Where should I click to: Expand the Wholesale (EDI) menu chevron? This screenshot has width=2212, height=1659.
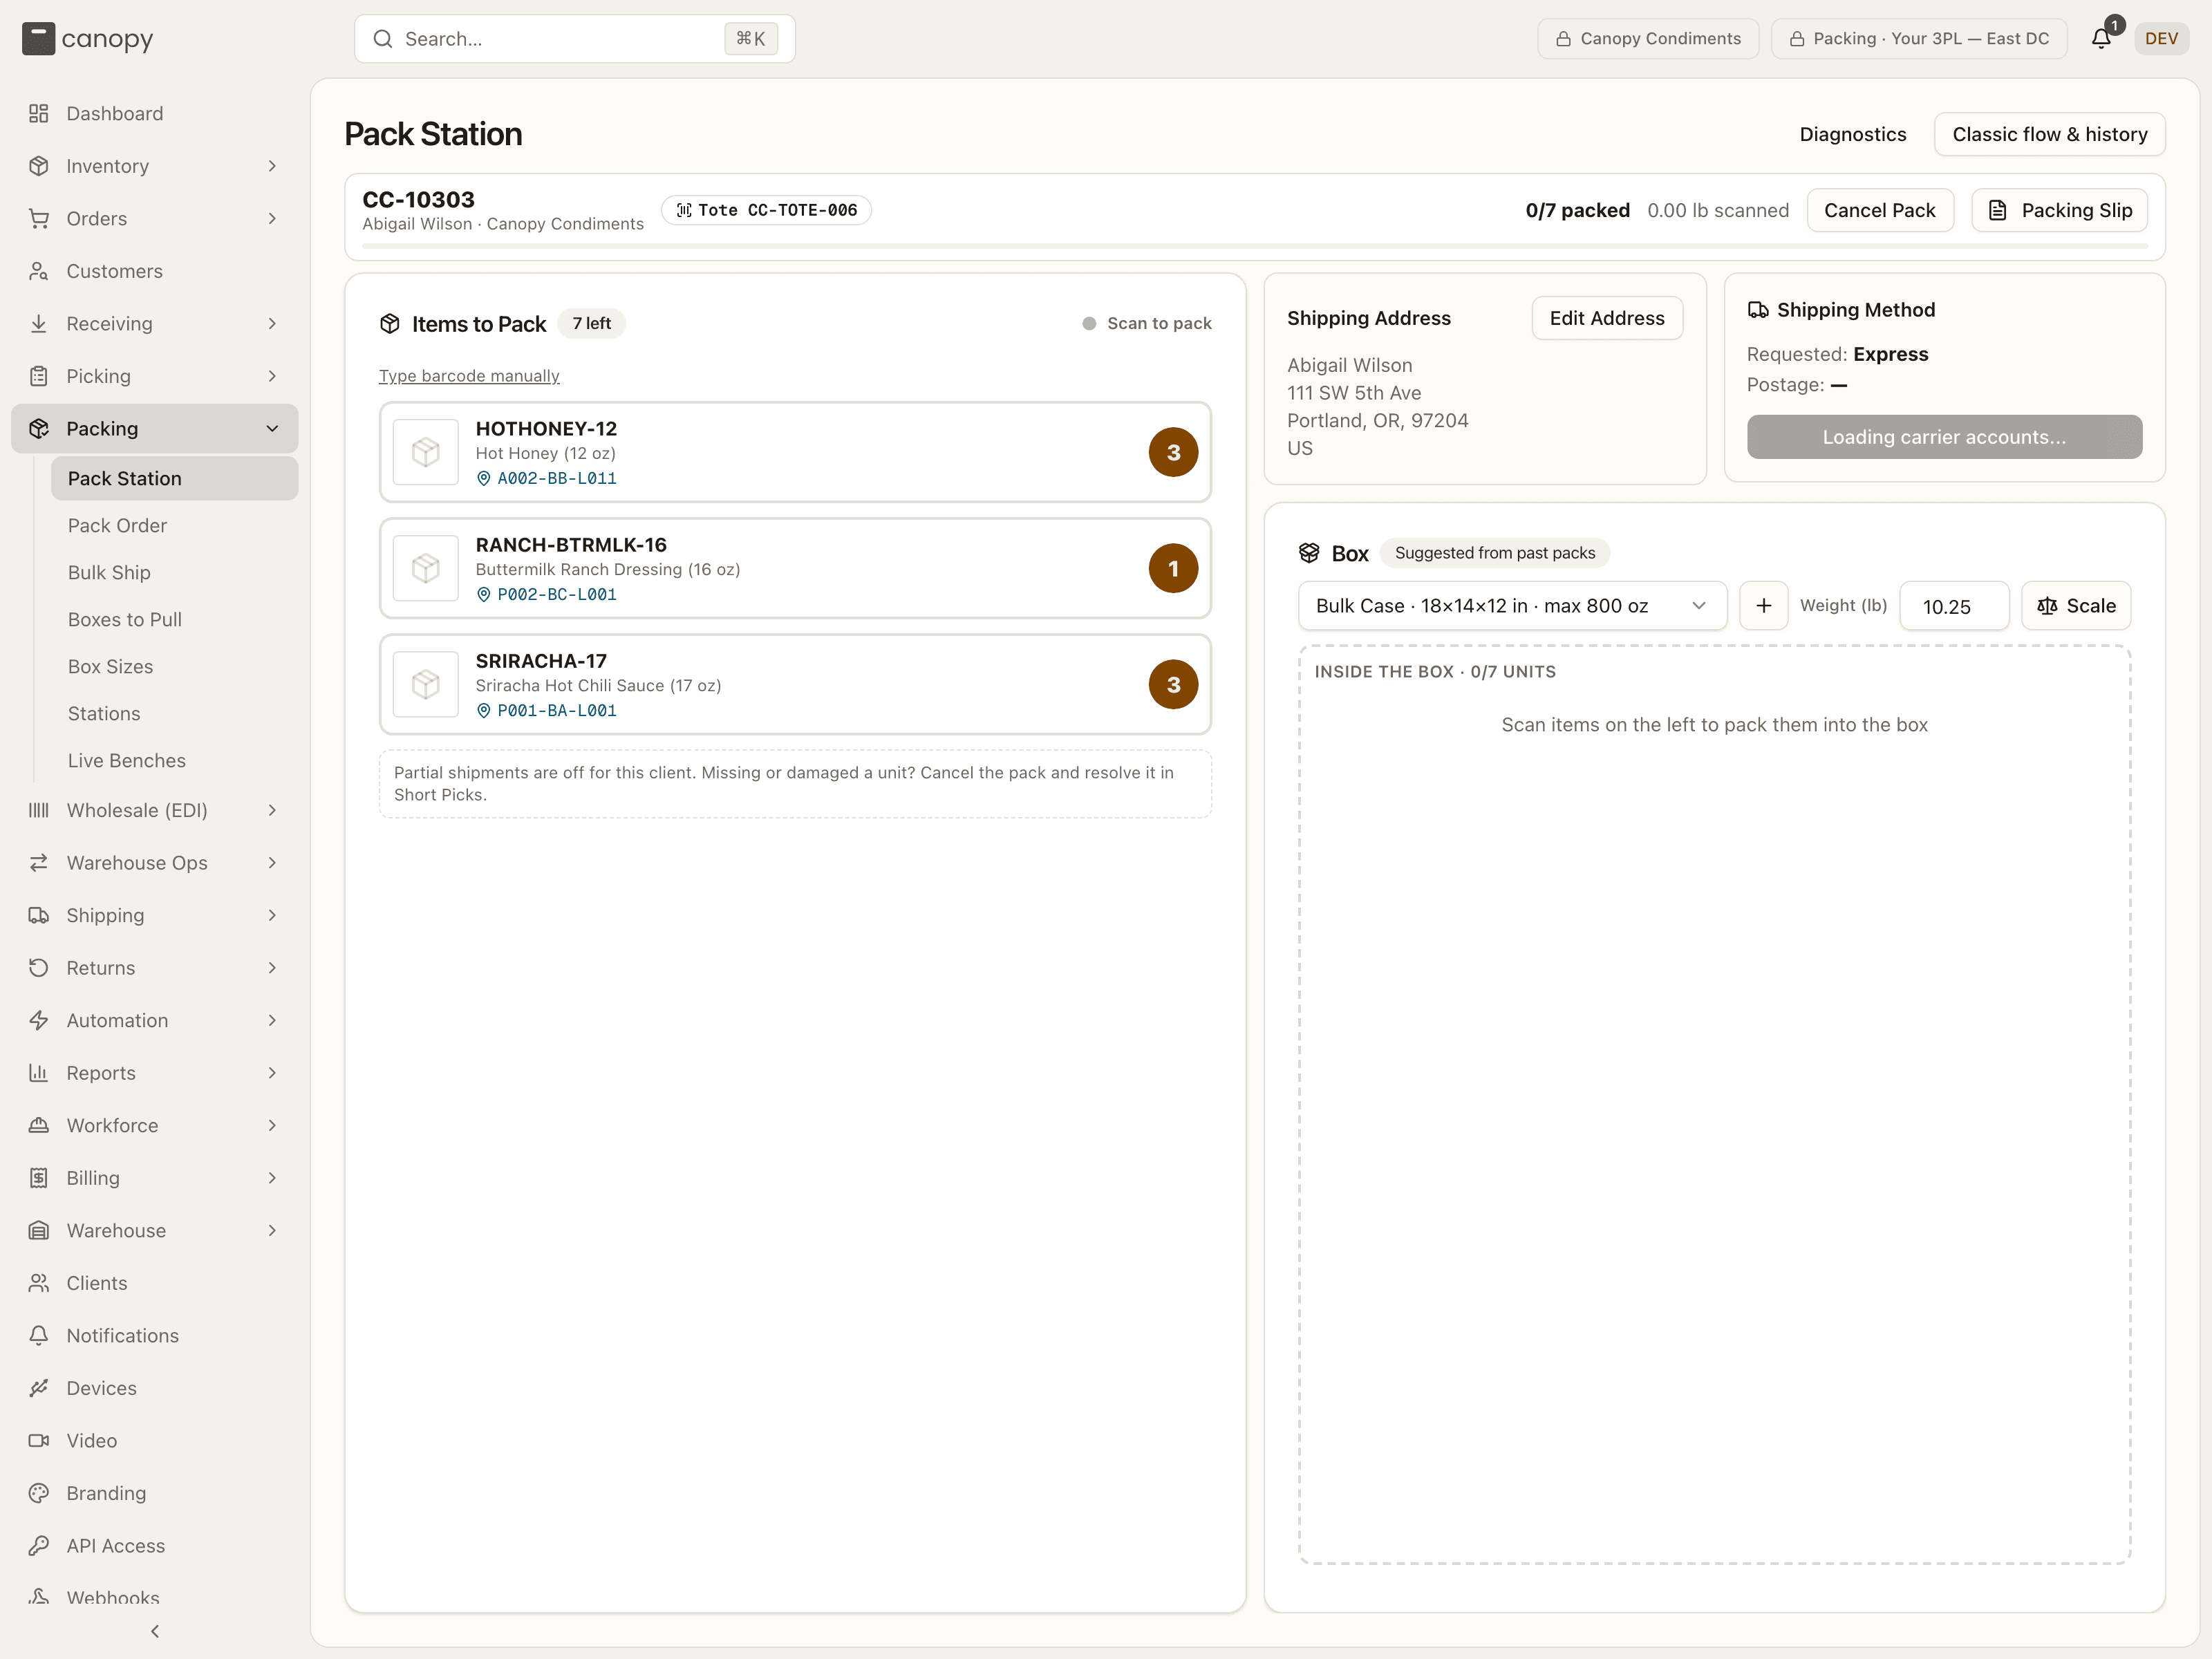pos(272,810)
